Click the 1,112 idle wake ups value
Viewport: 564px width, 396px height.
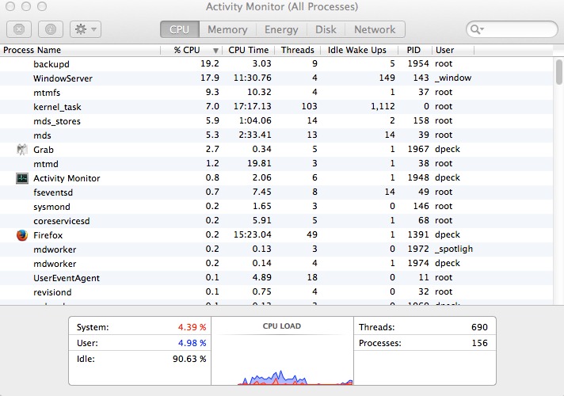383,106
